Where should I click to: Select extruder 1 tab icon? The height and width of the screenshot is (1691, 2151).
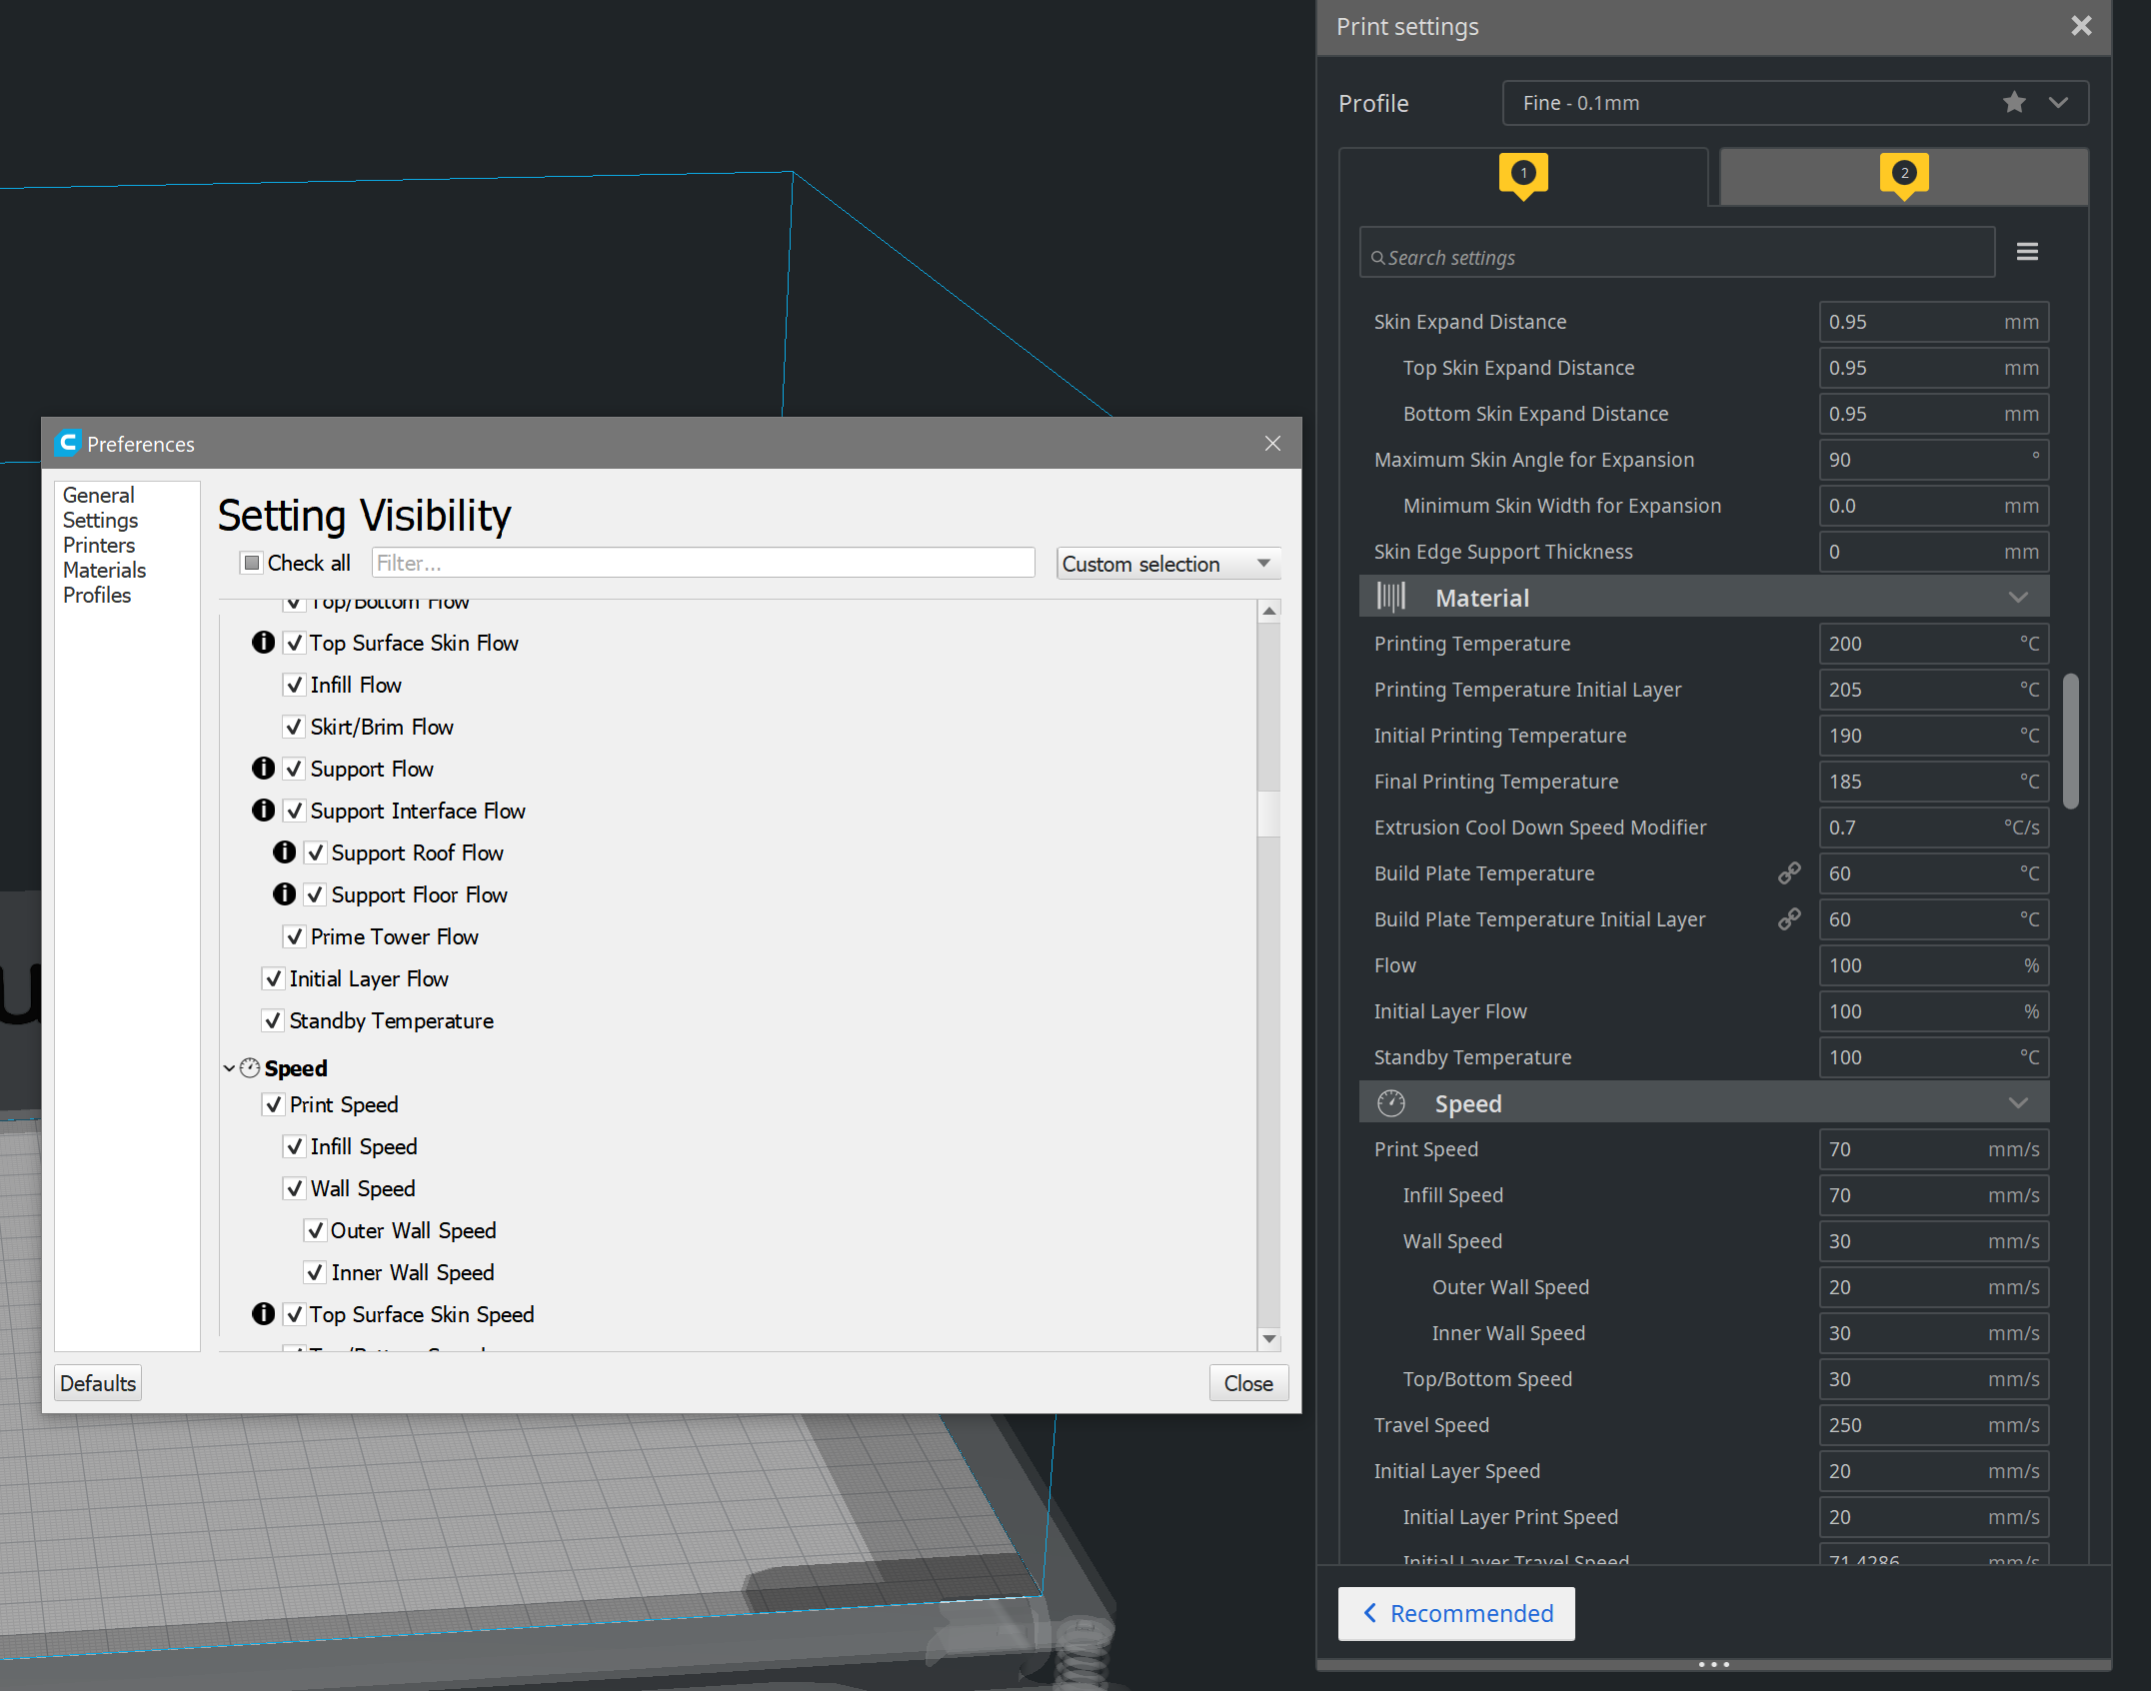[x=1522, y=174]
